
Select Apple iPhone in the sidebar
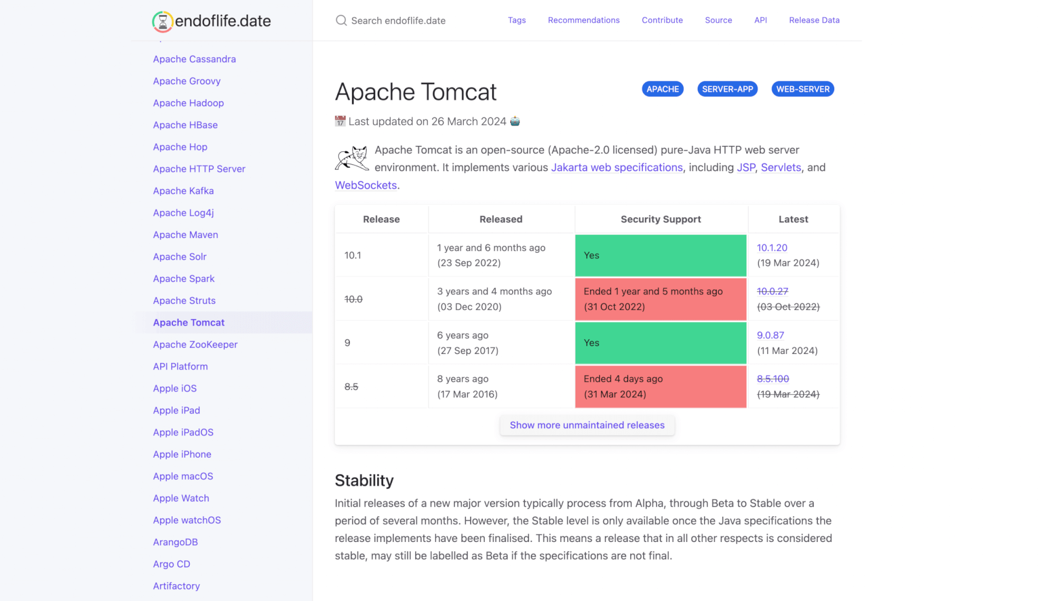pos(182,454)
